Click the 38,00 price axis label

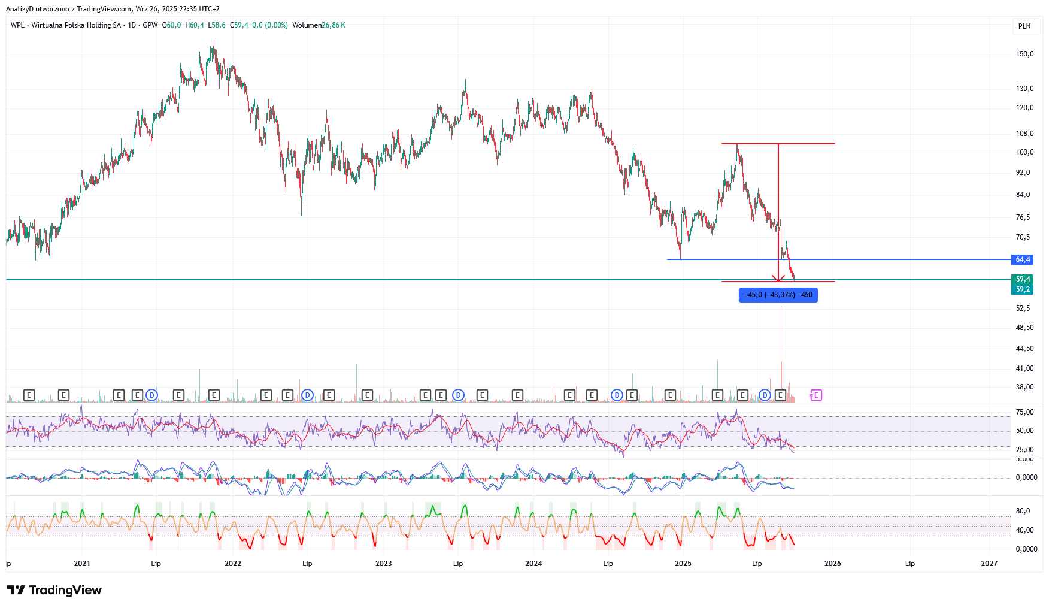(x=1024, y=387)
